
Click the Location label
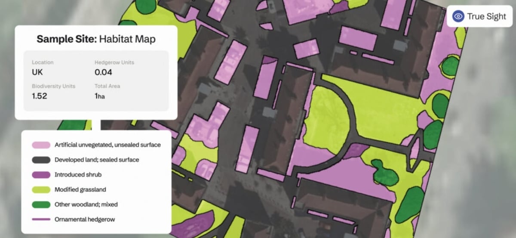pos(43,62)
